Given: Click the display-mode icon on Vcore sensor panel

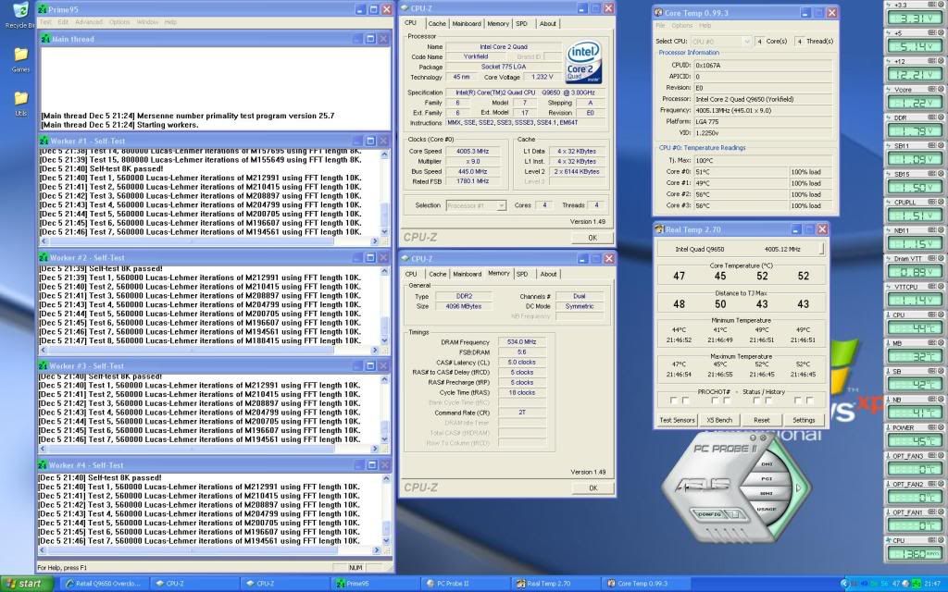Looking at the screenshot, I should pyautogui.click(x=931, y=90).
